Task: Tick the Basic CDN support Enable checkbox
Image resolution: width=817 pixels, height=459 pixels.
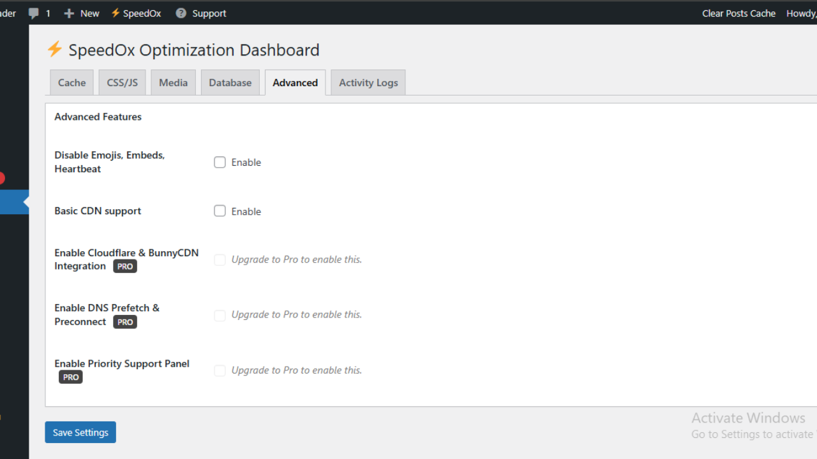Action: (220, 211)
